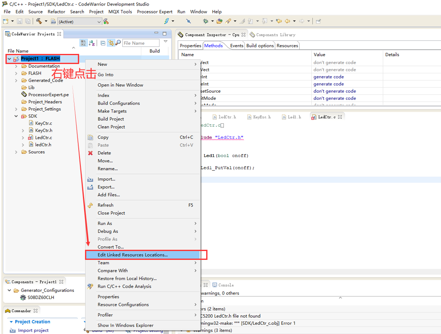Image resolution: width=441 pixels, height=334 pixels.
Task: Click the Last Edit Location arrow icon
Action: 279,21
